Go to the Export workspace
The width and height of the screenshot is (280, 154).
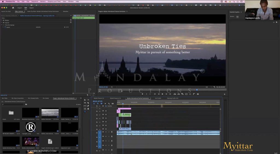click(32, 8)
